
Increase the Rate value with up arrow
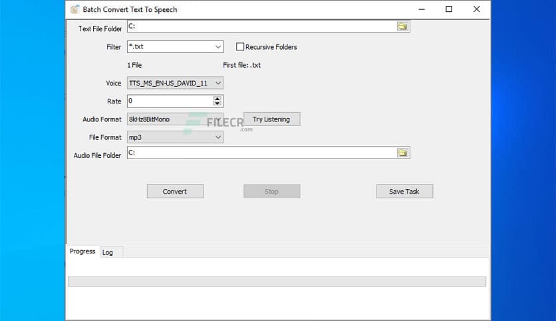point(217,99)
